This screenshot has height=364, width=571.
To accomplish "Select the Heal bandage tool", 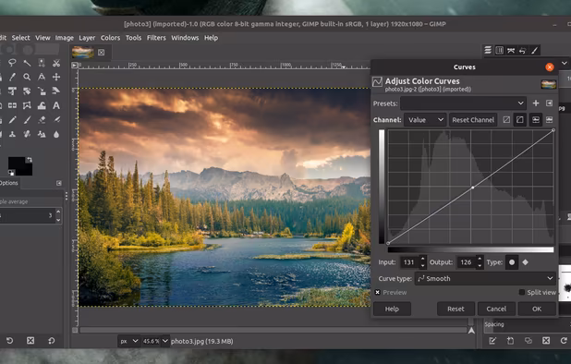I will pos(27,134).
